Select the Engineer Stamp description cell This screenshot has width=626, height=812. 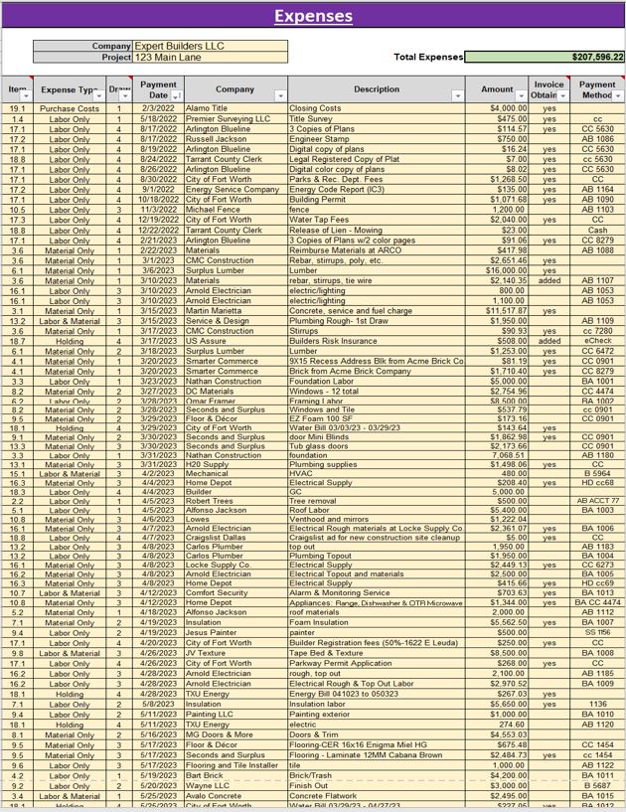(377, 139)
